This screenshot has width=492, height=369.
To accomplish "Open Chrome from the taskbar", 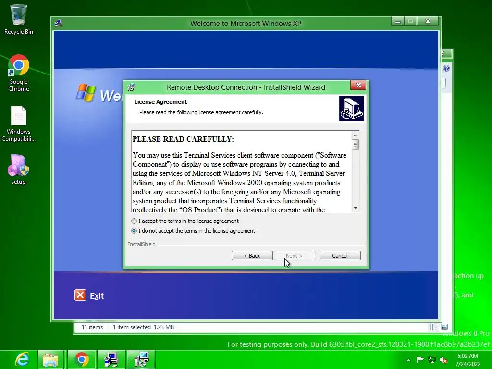I will [x=82, y=359].
